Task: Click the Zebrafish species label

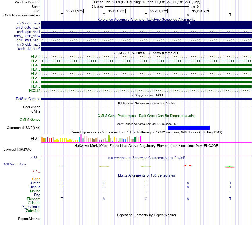Action: click(33, 211)
